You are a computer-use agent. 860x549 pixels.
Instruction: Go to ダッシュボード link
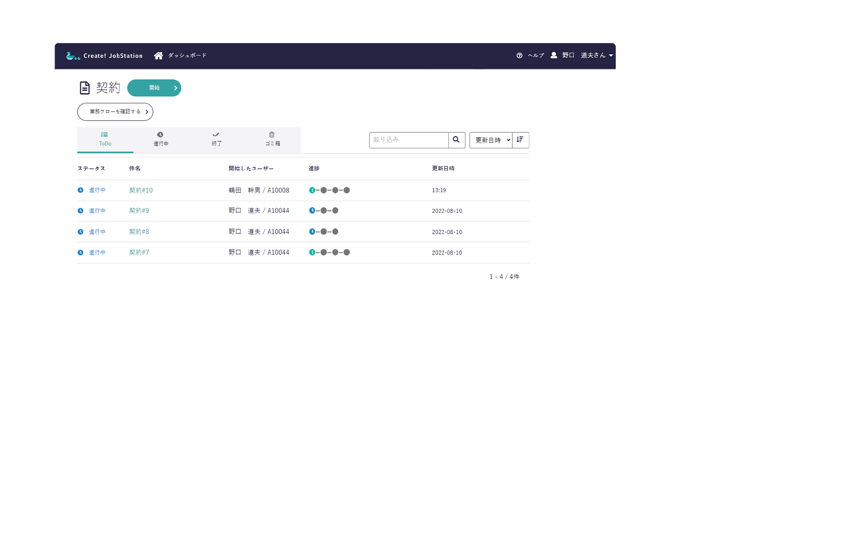[187, 55]
